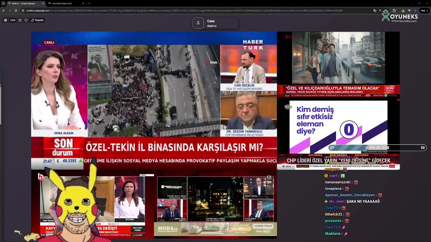
Task: Click chat username rosepiece
Action: click(x=333, y=189)
